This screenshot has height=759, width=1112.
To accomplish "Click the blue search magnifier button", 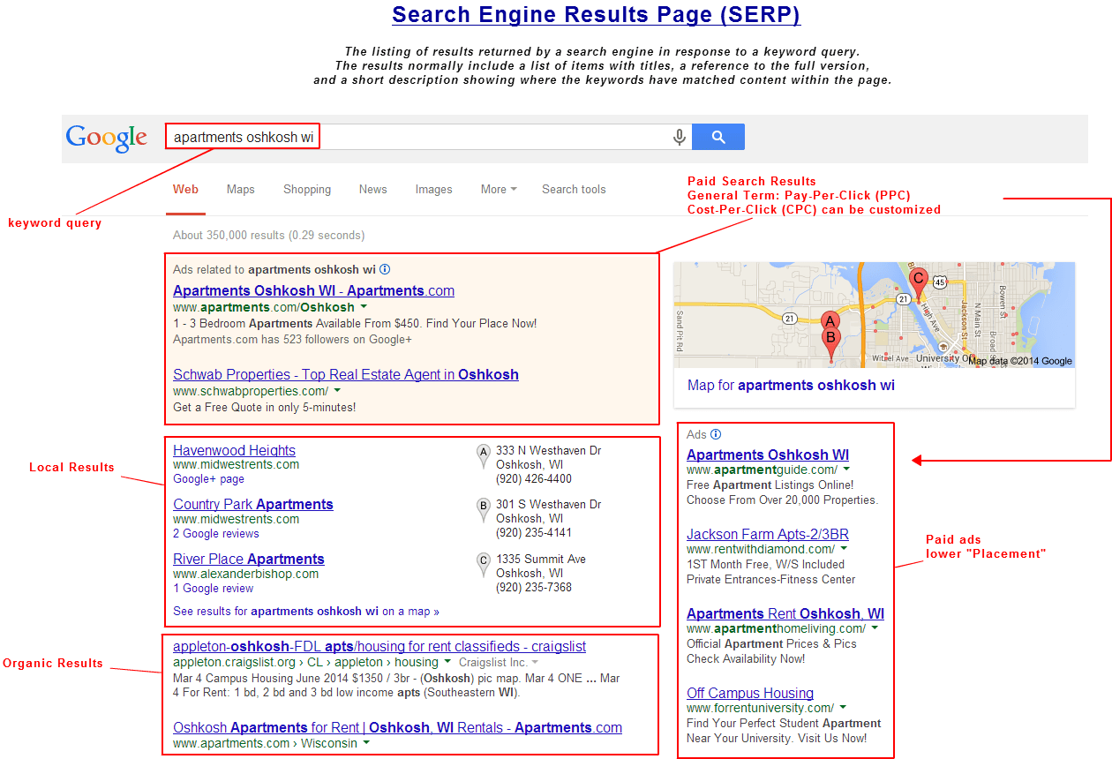I will (718, 137).
